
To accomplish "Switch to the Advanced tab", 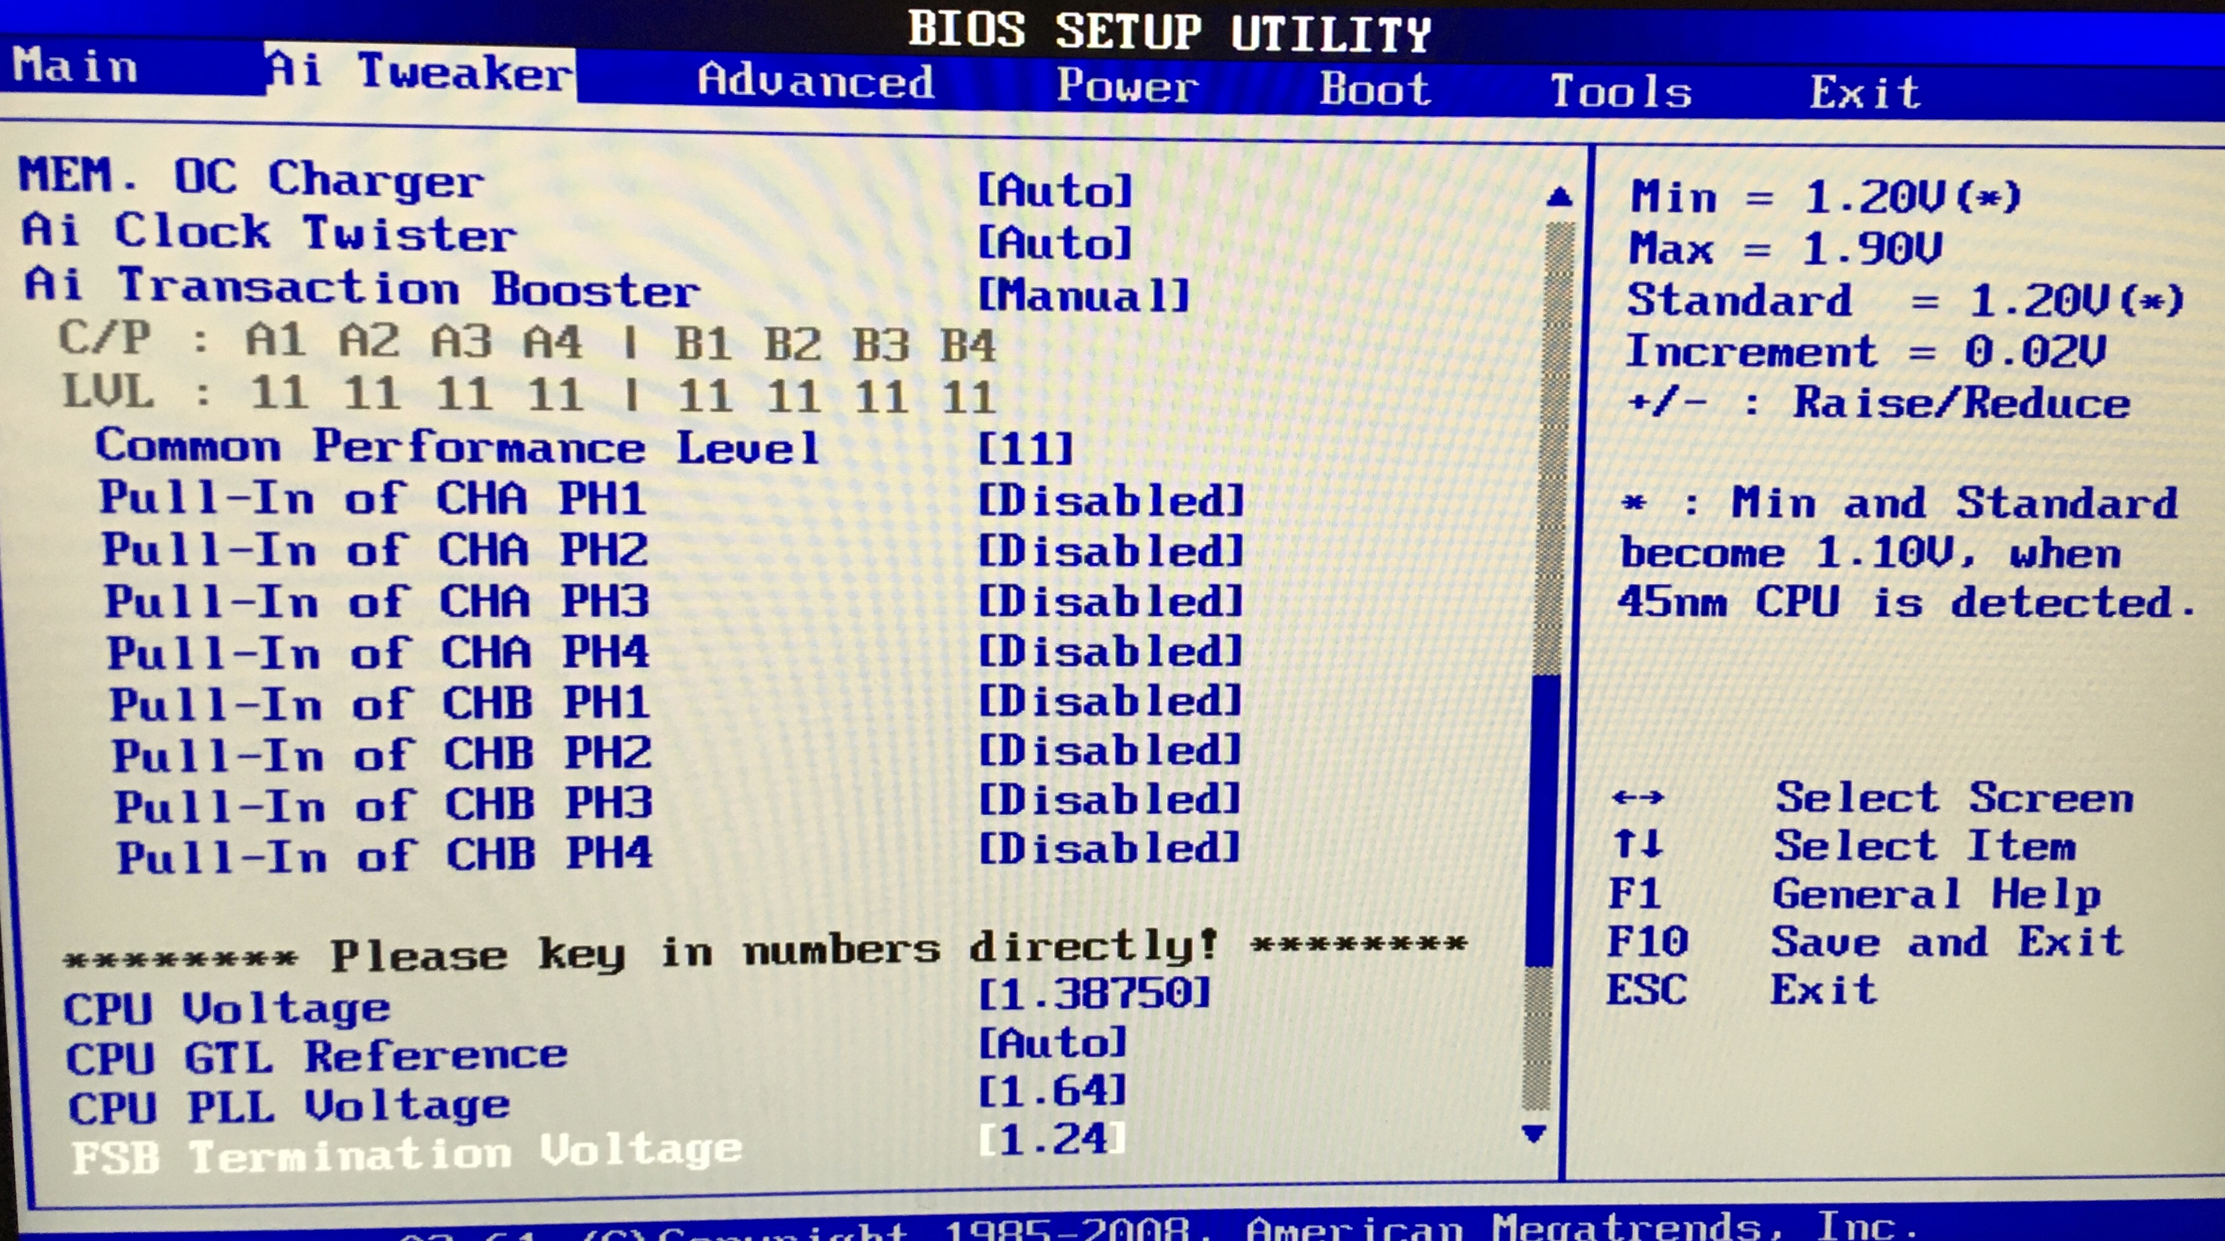I will coord(816,82).
